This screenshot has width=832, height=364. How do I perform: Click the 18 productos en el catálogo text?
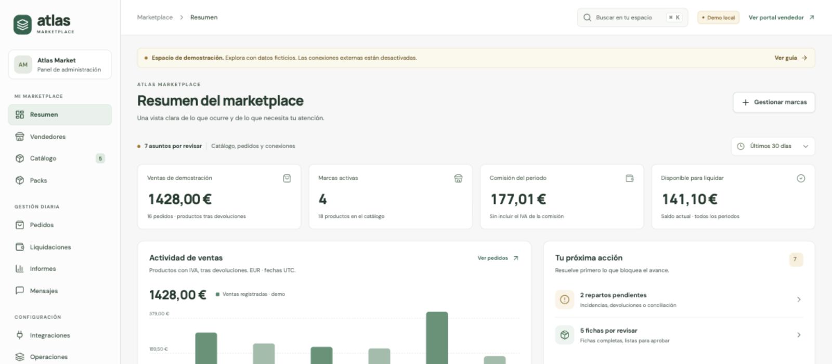tap(352, 216)
